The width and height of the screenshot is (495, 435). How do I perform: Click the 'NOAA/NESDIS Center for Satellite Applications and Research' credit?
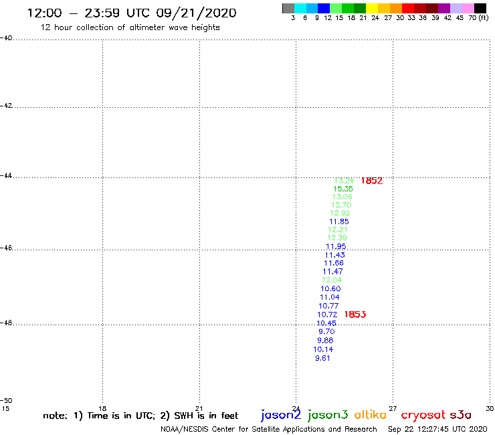(x=269, y=430)
